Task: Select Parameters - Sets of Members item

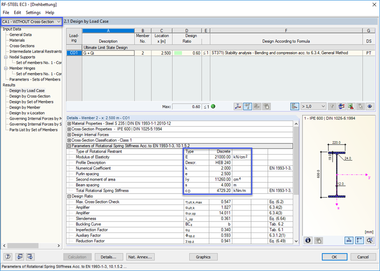Action: click(34, 79)
